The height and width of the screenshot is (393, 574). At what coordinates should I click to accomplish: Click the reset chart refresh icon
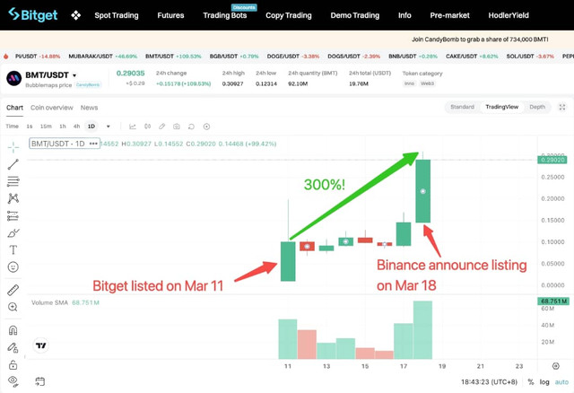[x=191, y=127]
